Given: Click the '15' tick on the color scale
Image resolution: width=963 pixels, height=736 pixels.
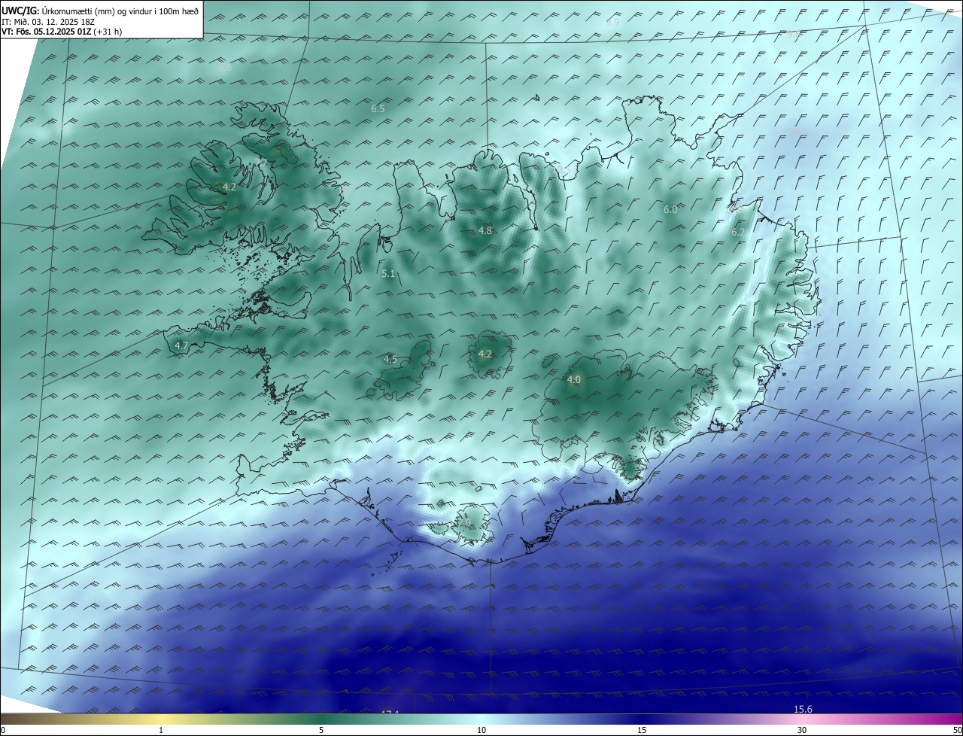Looking at the screenshot, I should pos(642,730).
